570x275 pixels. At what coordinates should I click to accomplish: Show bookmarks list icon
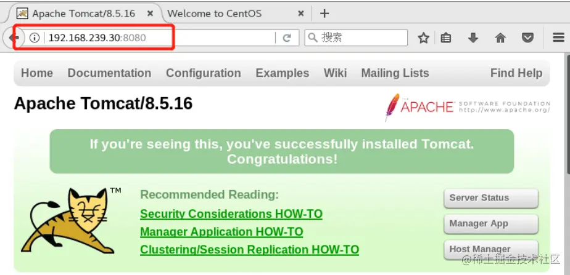446,38
